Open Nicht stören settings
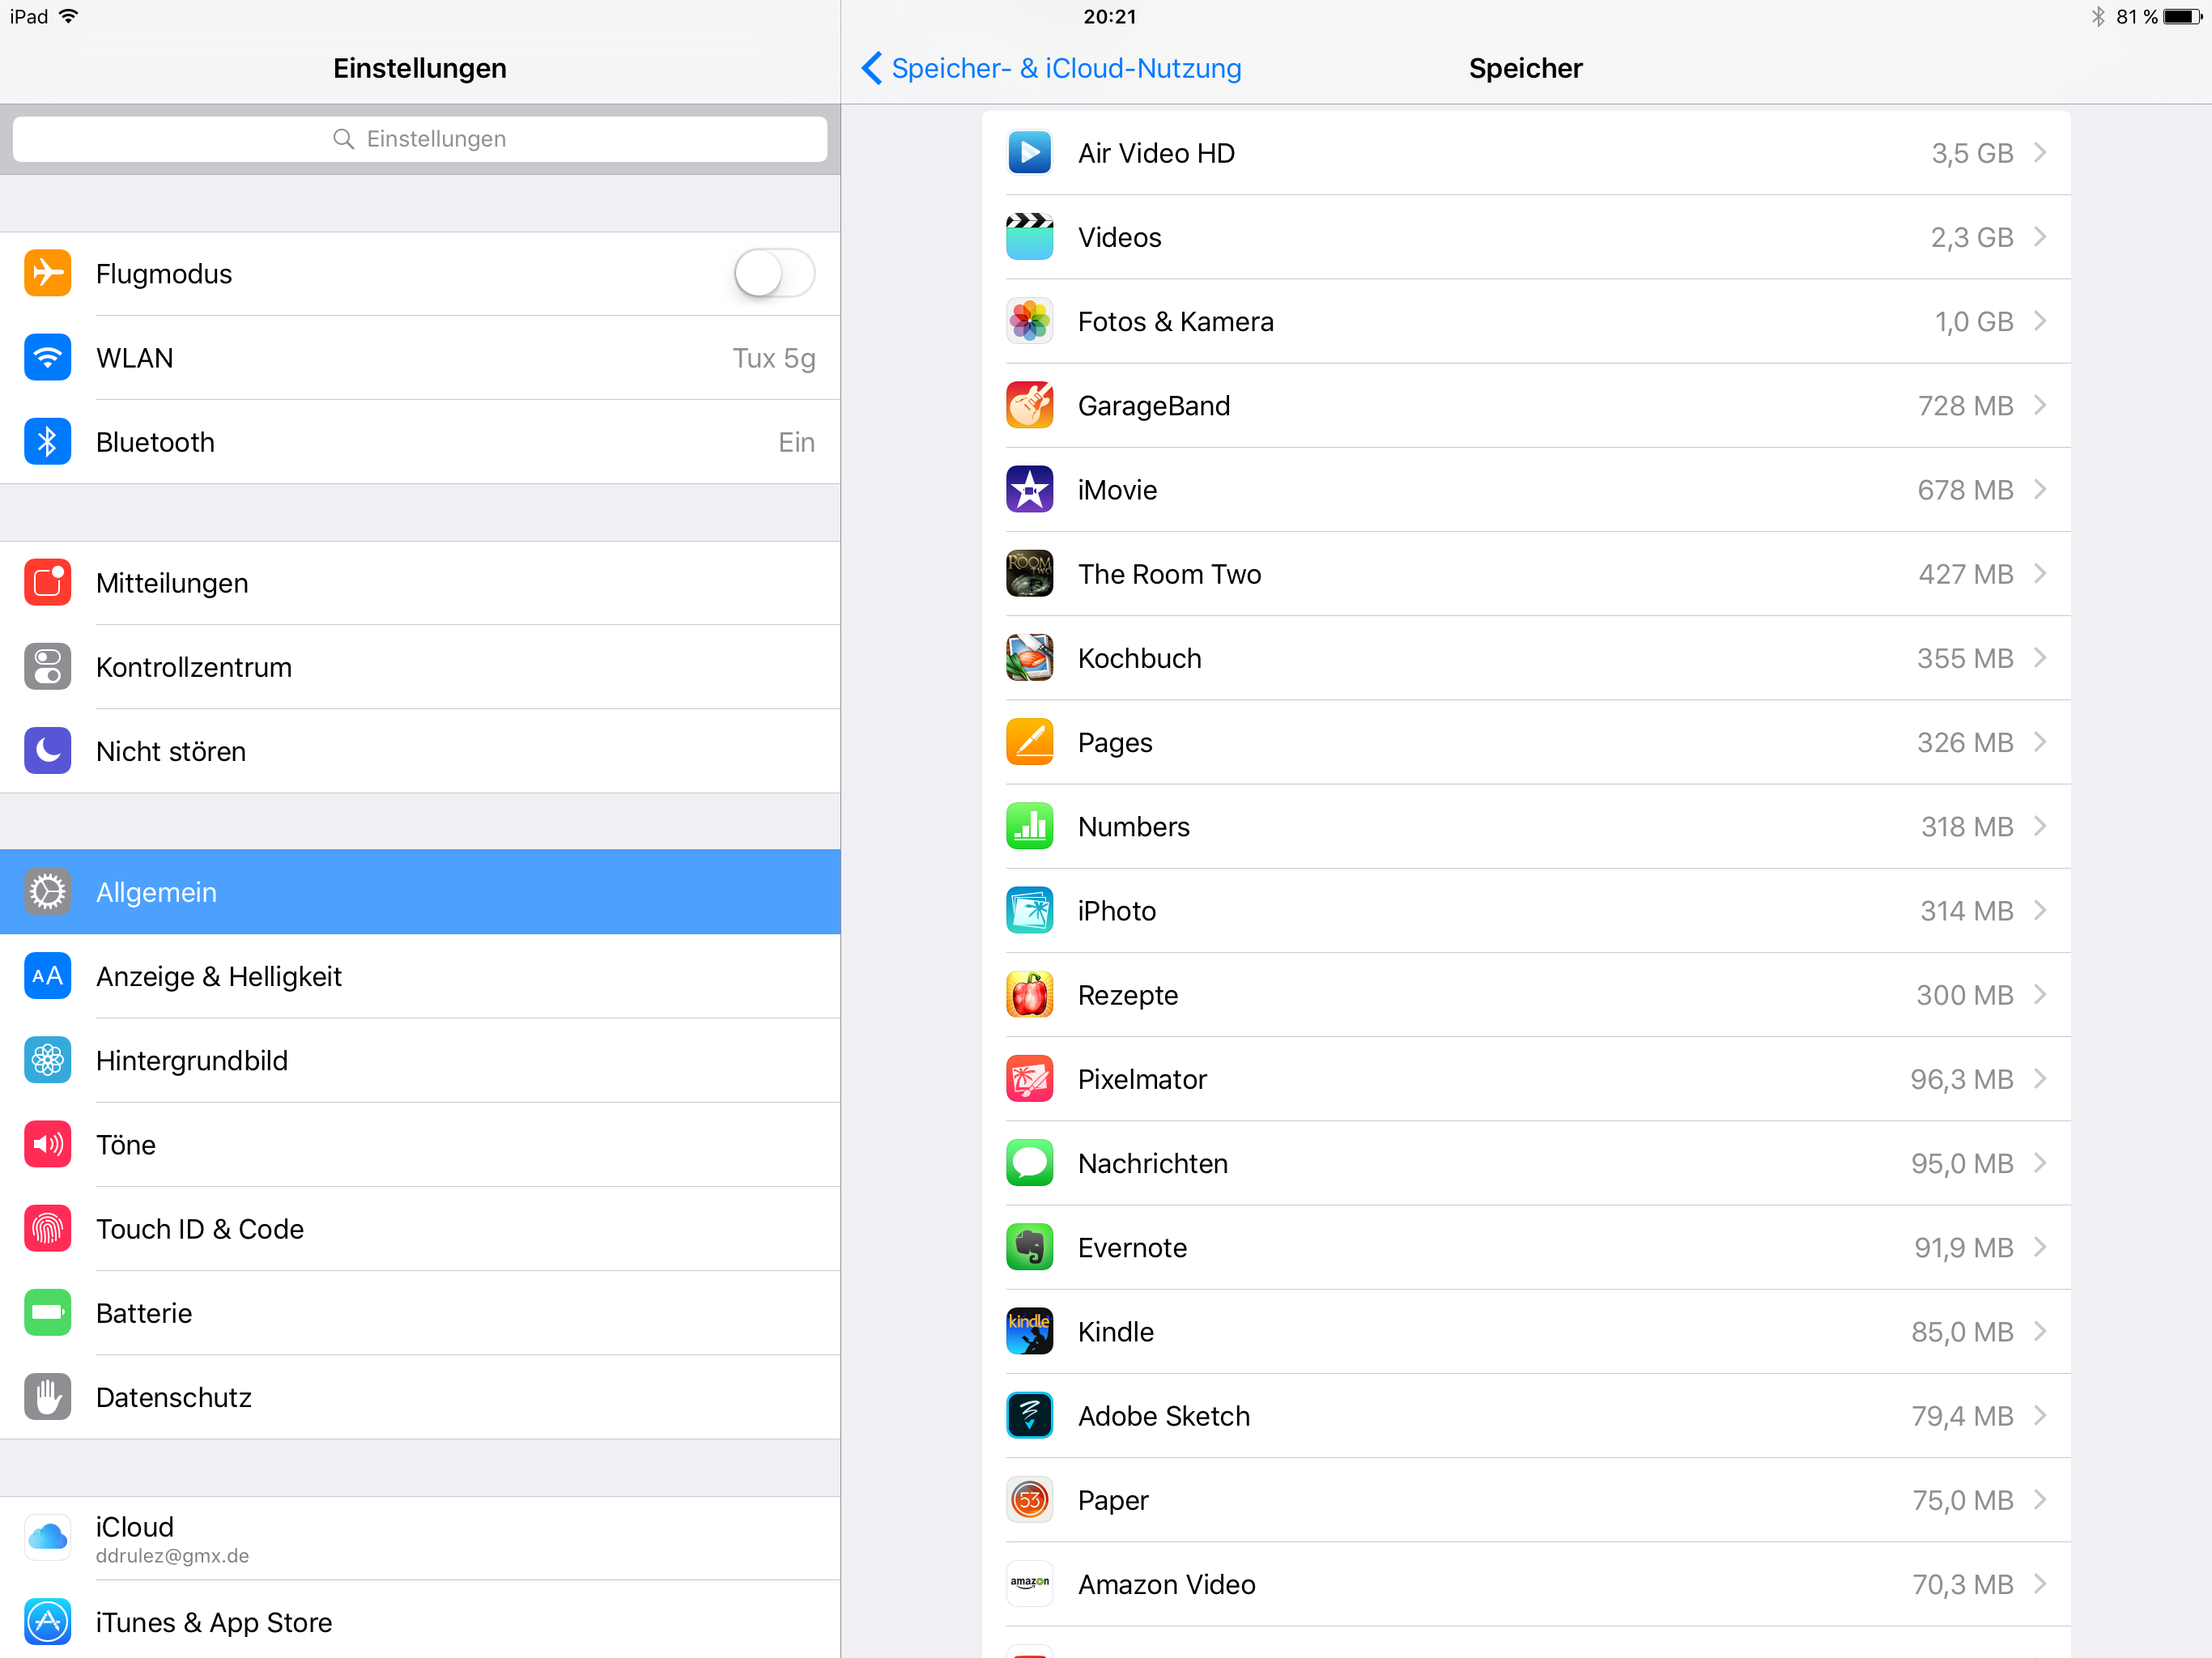2212x1658 pixels. [x=420, y=751]
